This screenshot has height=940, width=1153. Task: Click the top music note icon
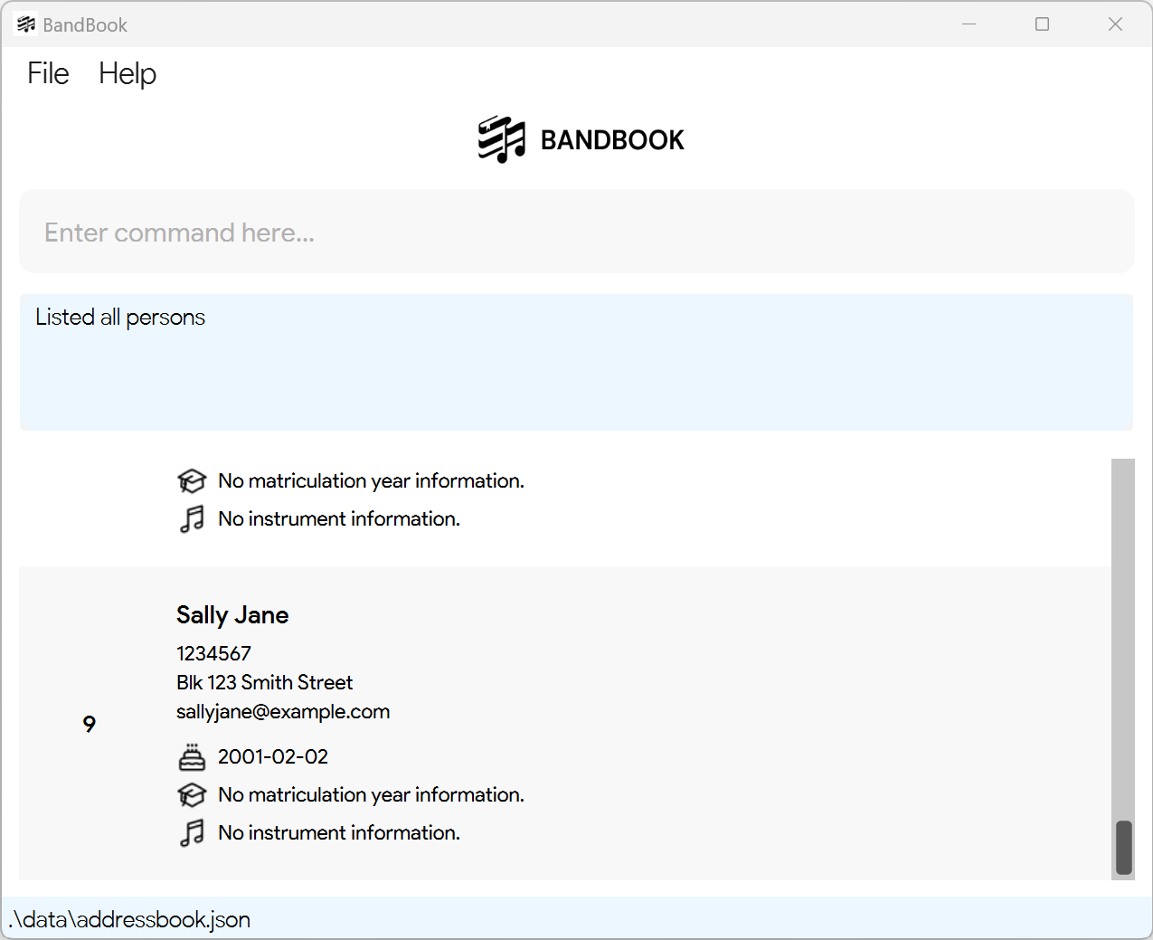click(192, 518)
